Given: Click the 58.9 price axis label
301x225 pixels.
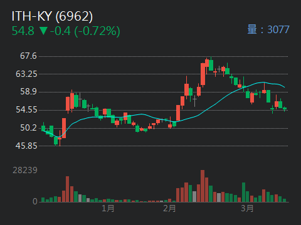Looking at the screenshot, I should tap(28, 92).
